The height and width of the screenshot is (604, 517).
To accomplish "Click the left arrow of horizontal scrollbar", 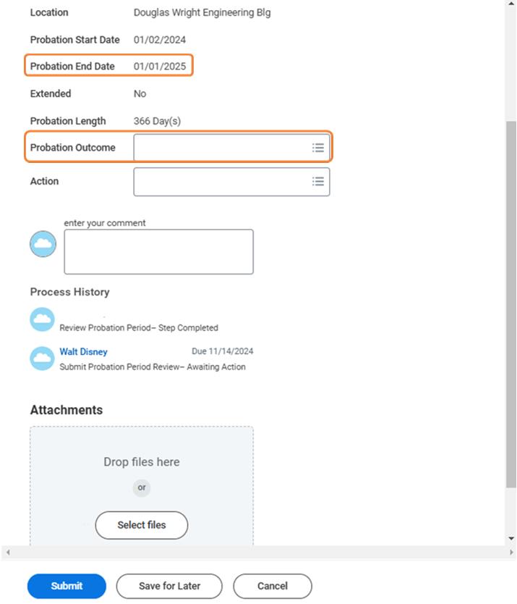I will click(x=7, y=553).
